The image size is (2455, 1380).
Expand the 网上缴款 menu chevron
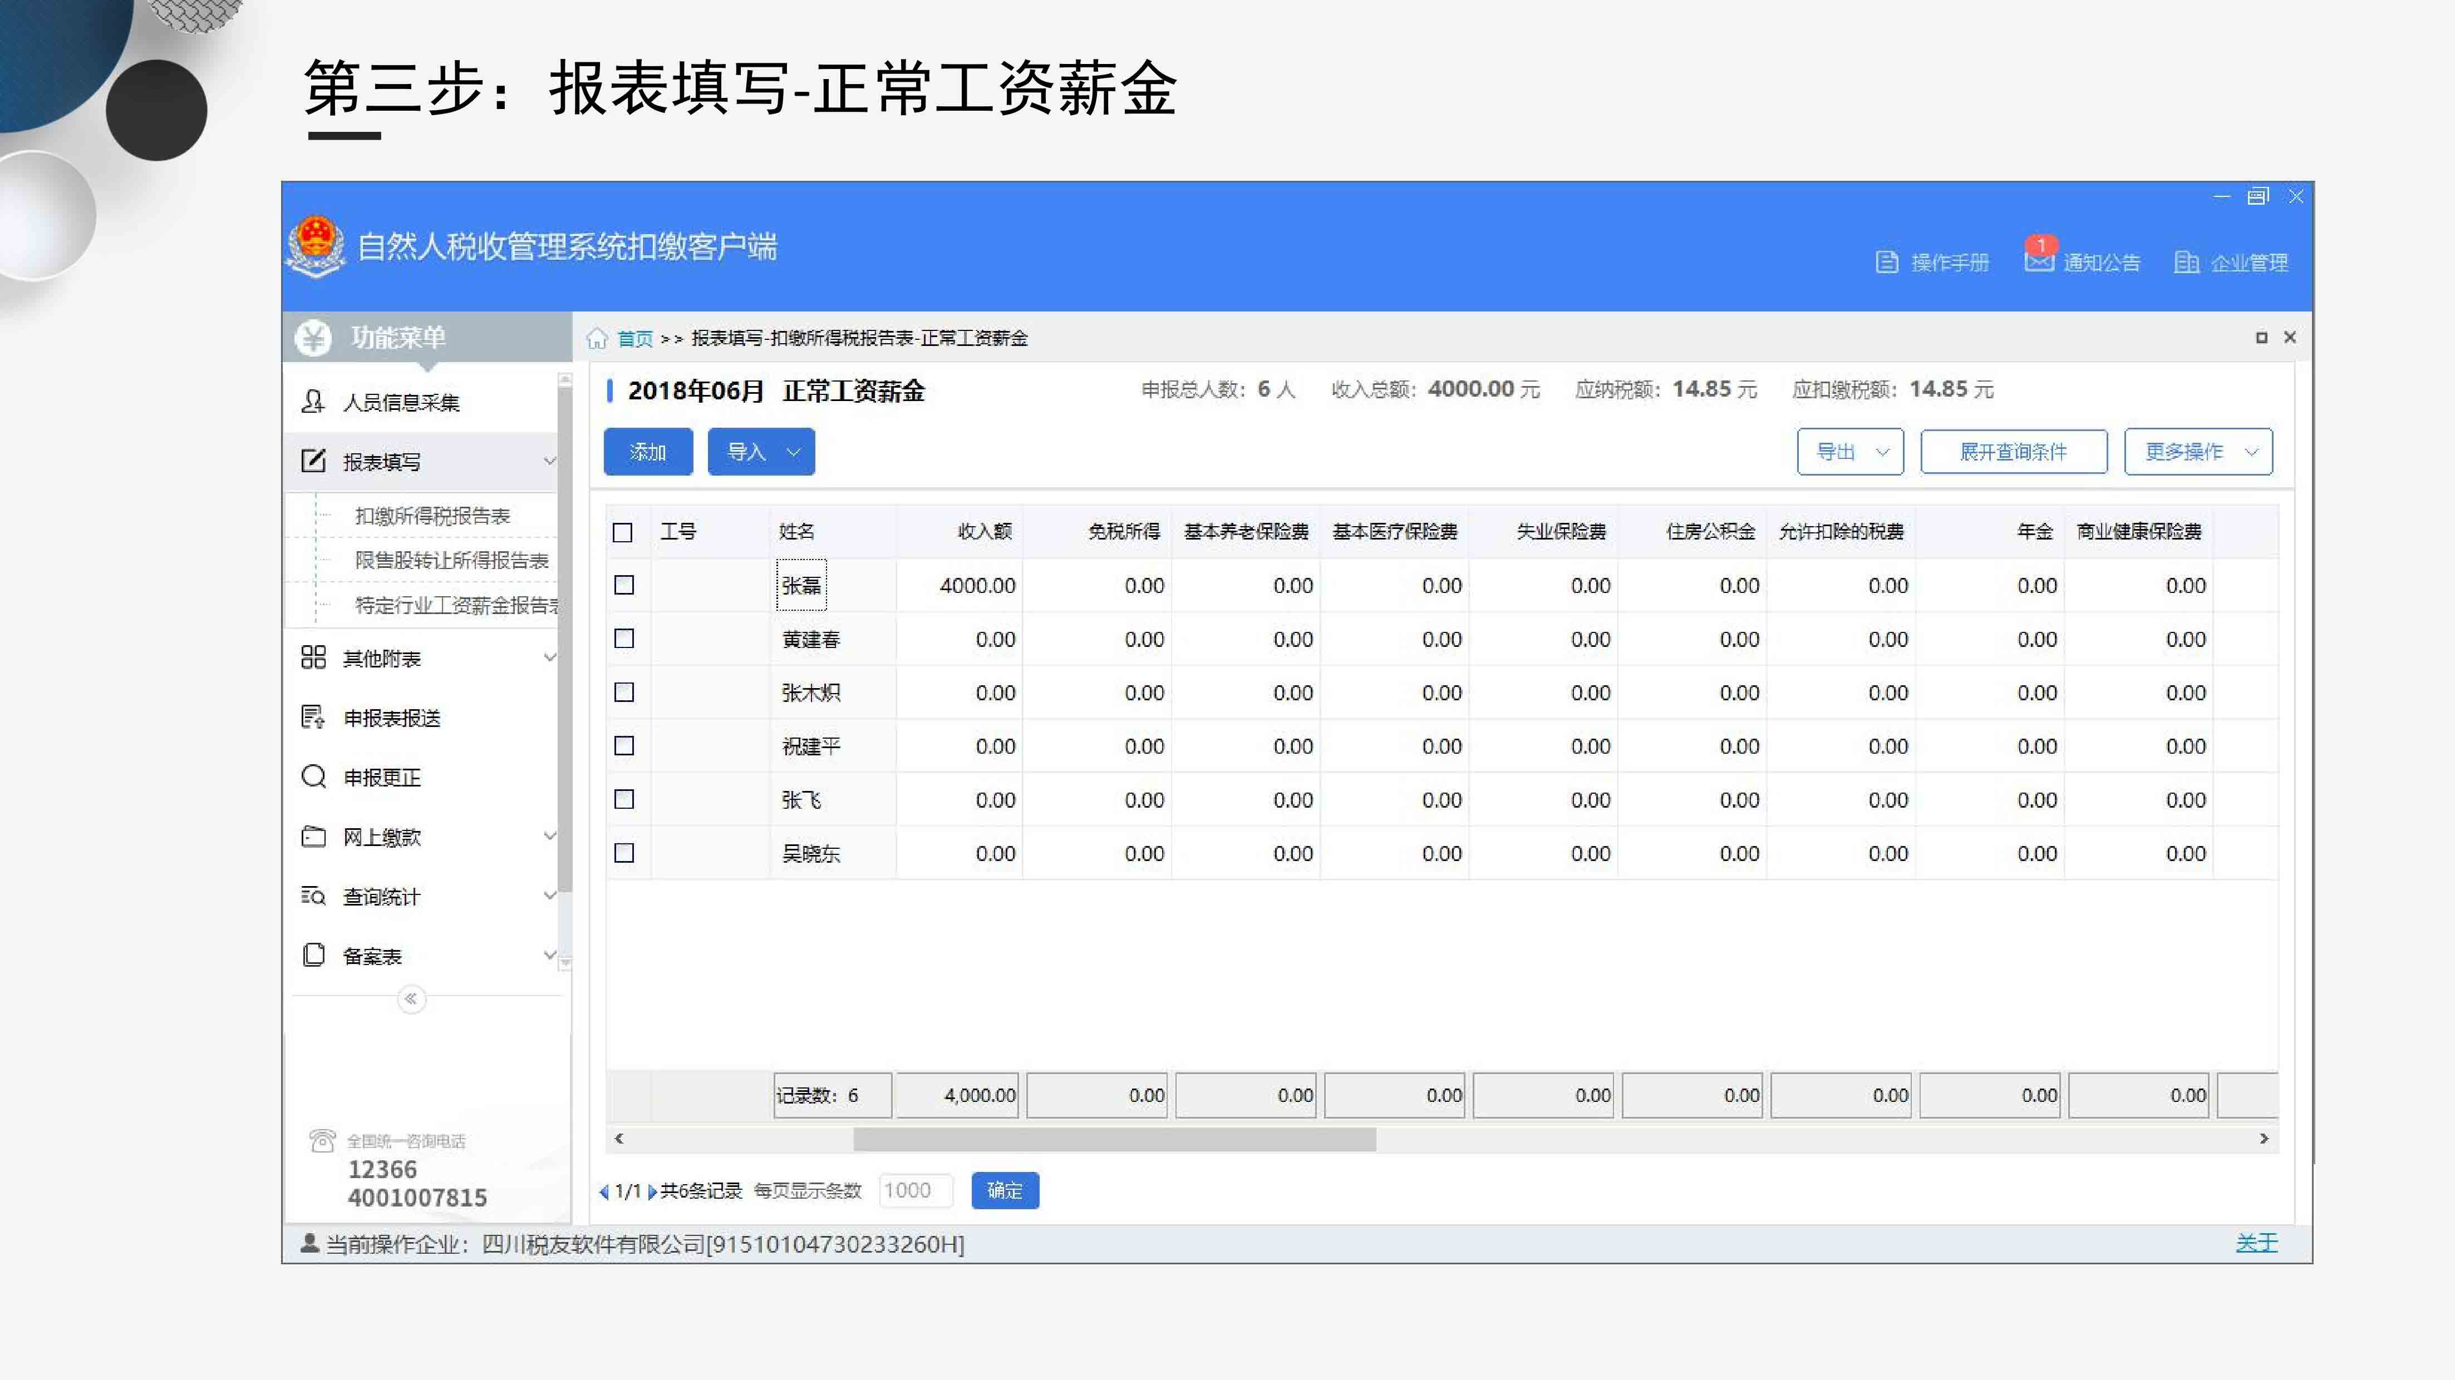[550, 835]
